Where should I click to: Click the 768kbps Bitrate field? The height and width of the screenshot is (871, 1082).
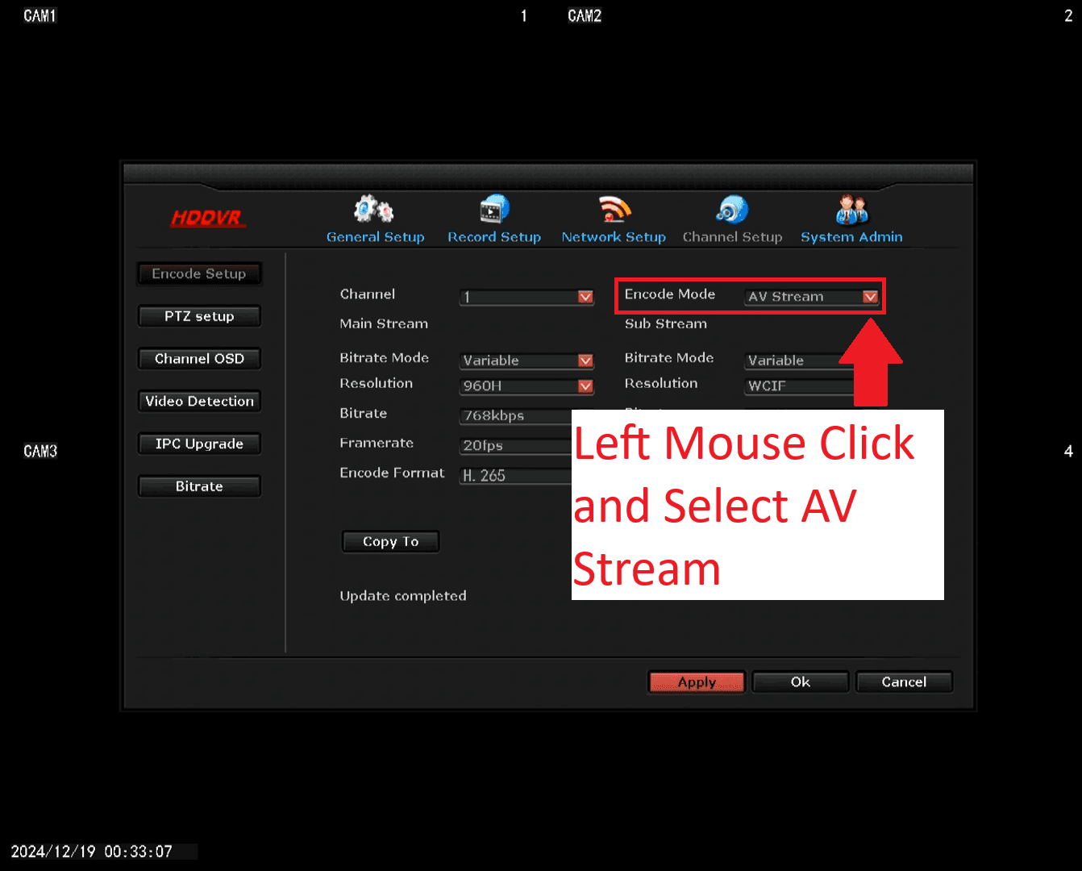tap(516, 416)
